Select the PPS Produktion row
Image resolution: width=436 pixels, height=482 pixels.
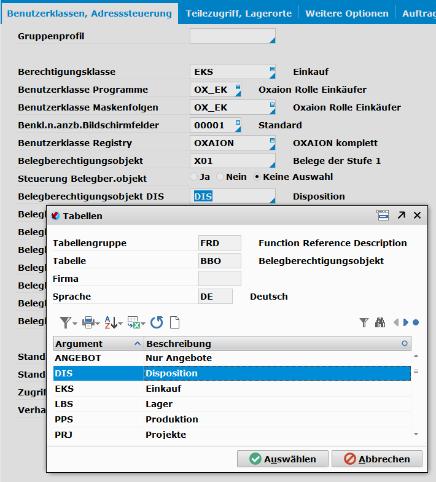(232, 419)
